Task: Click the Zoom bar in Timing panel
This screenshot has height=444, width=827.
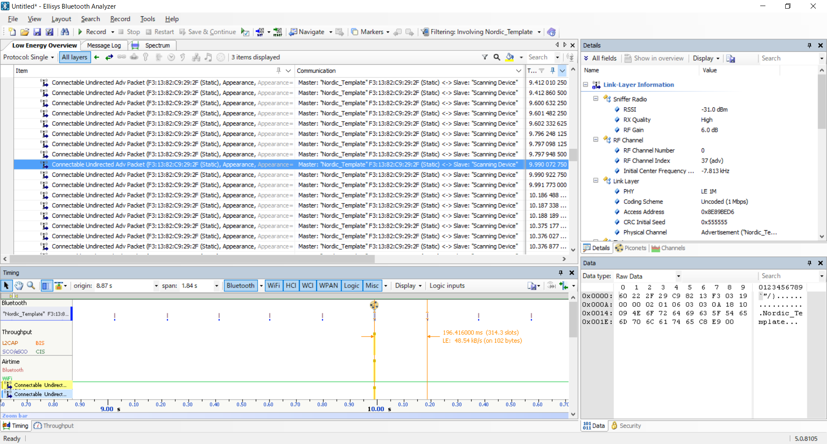Action: pyautogui.click(x=284, y=416)
